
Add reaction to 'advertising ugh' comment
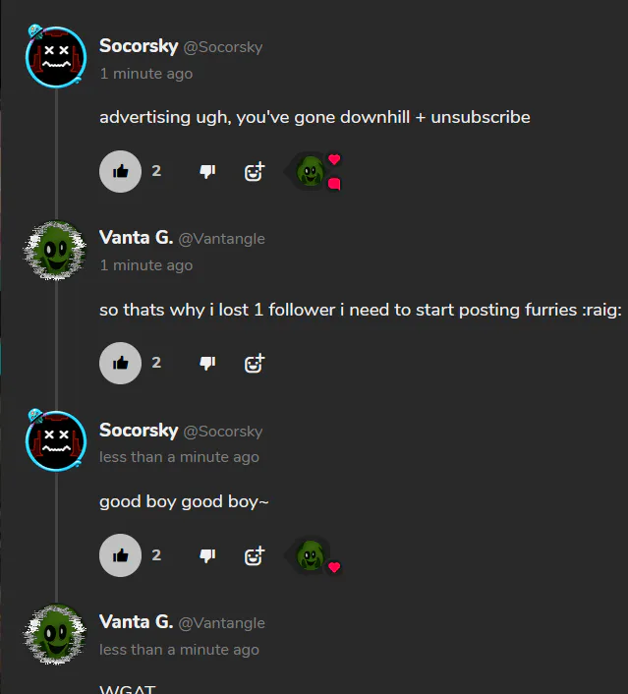255,171
